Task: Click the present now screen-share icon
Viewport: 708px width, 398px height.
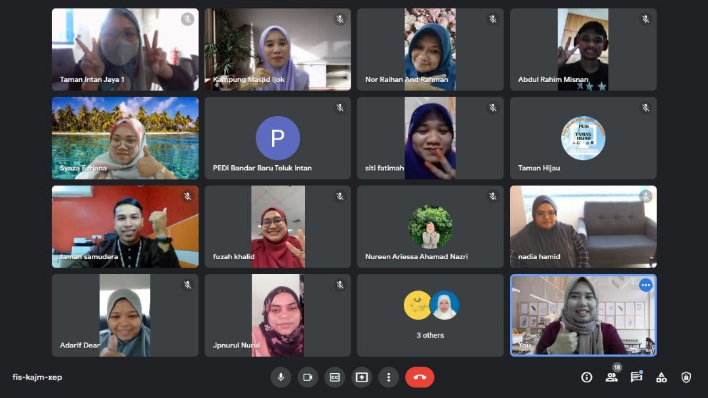Action: [362, 377]
